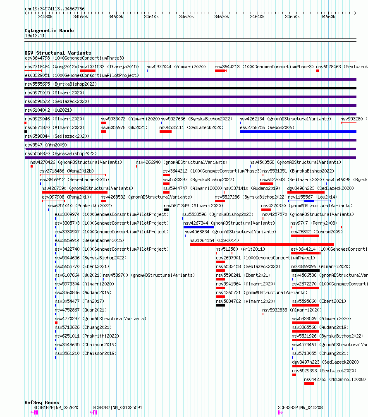Image resolution: width=368 pixels, height=417 pixels.
Task: Click the nsv6251010 (Prakrithi2022) label
Action: 80,206
